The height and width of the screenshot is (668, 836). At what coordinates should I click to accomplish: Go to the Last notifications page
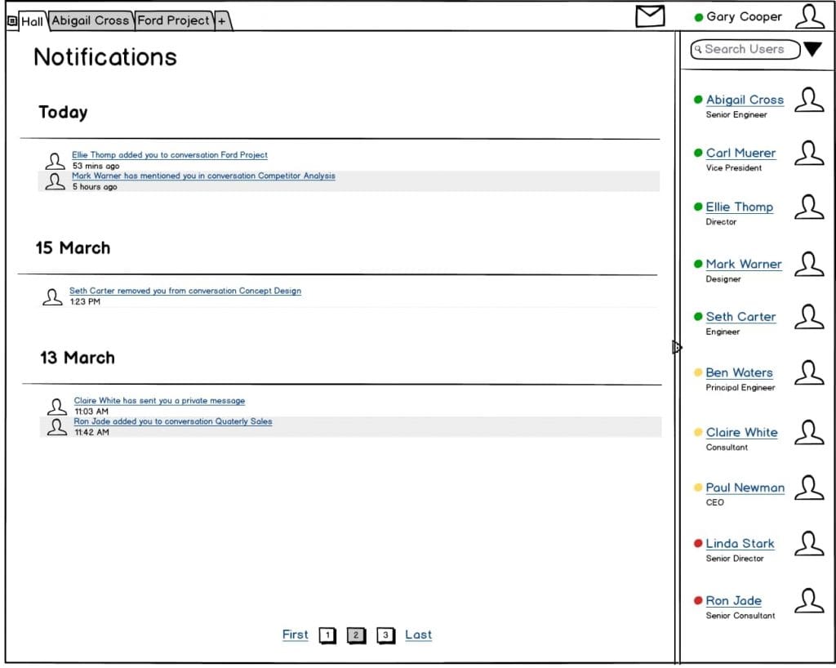pyautogui.click(x=419, y=635)
